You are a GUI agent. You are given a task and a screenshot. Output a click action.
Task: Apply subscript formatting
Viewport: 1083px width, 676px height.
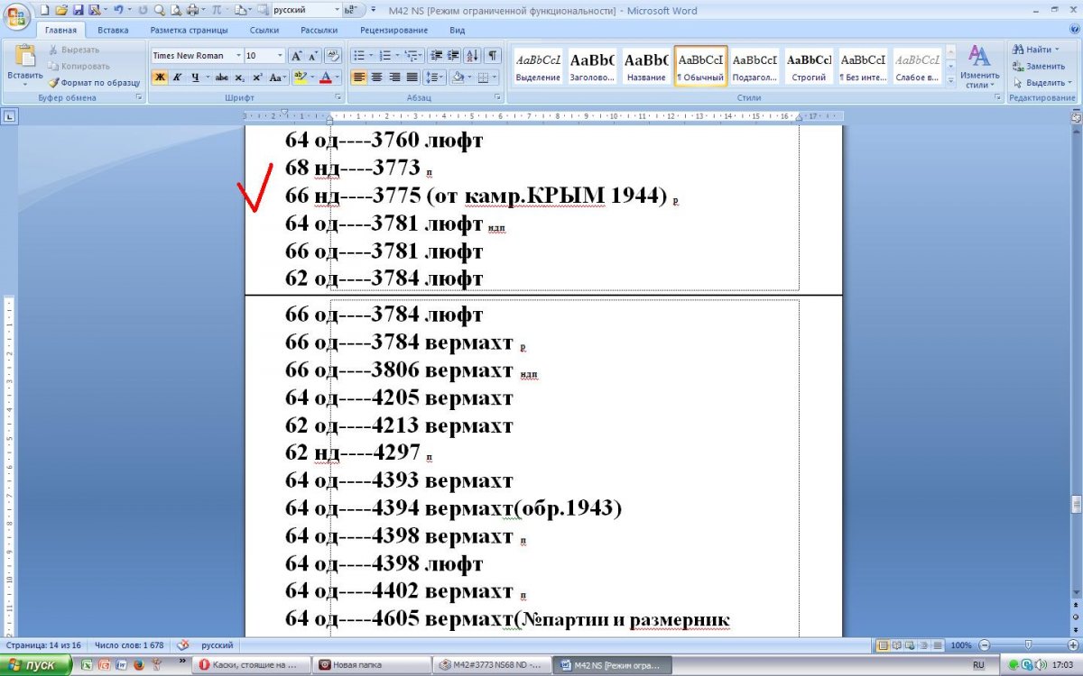(x=240, y=78)
